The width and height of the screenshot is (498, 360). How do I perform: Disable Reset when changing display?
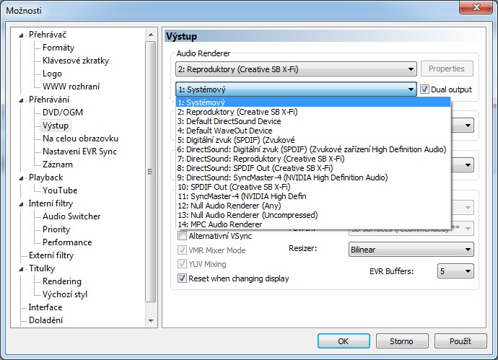coord(183,278)
